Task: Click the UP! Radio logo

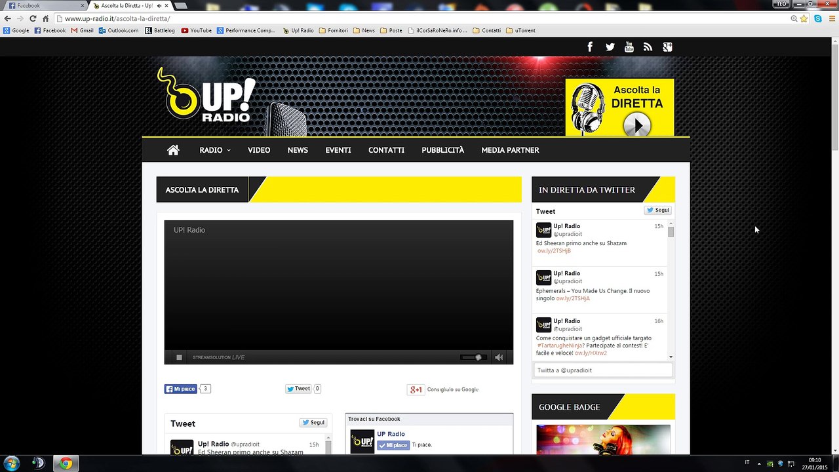Action: click(206, 95)
